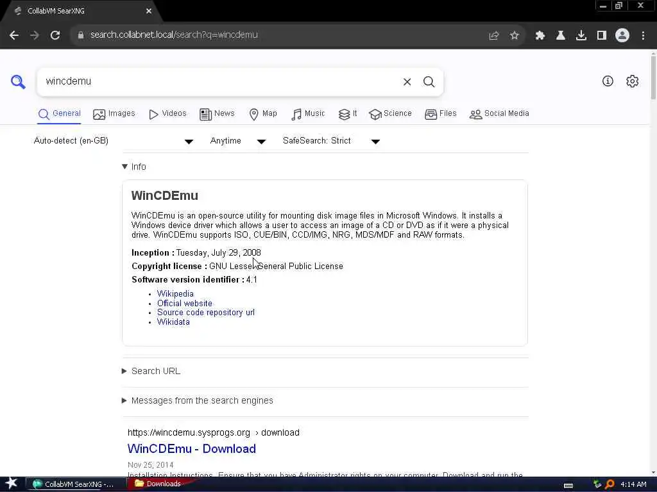Screen dimensions: 657x492
Task: Switch to the Files tab
Action: [440, 114]
